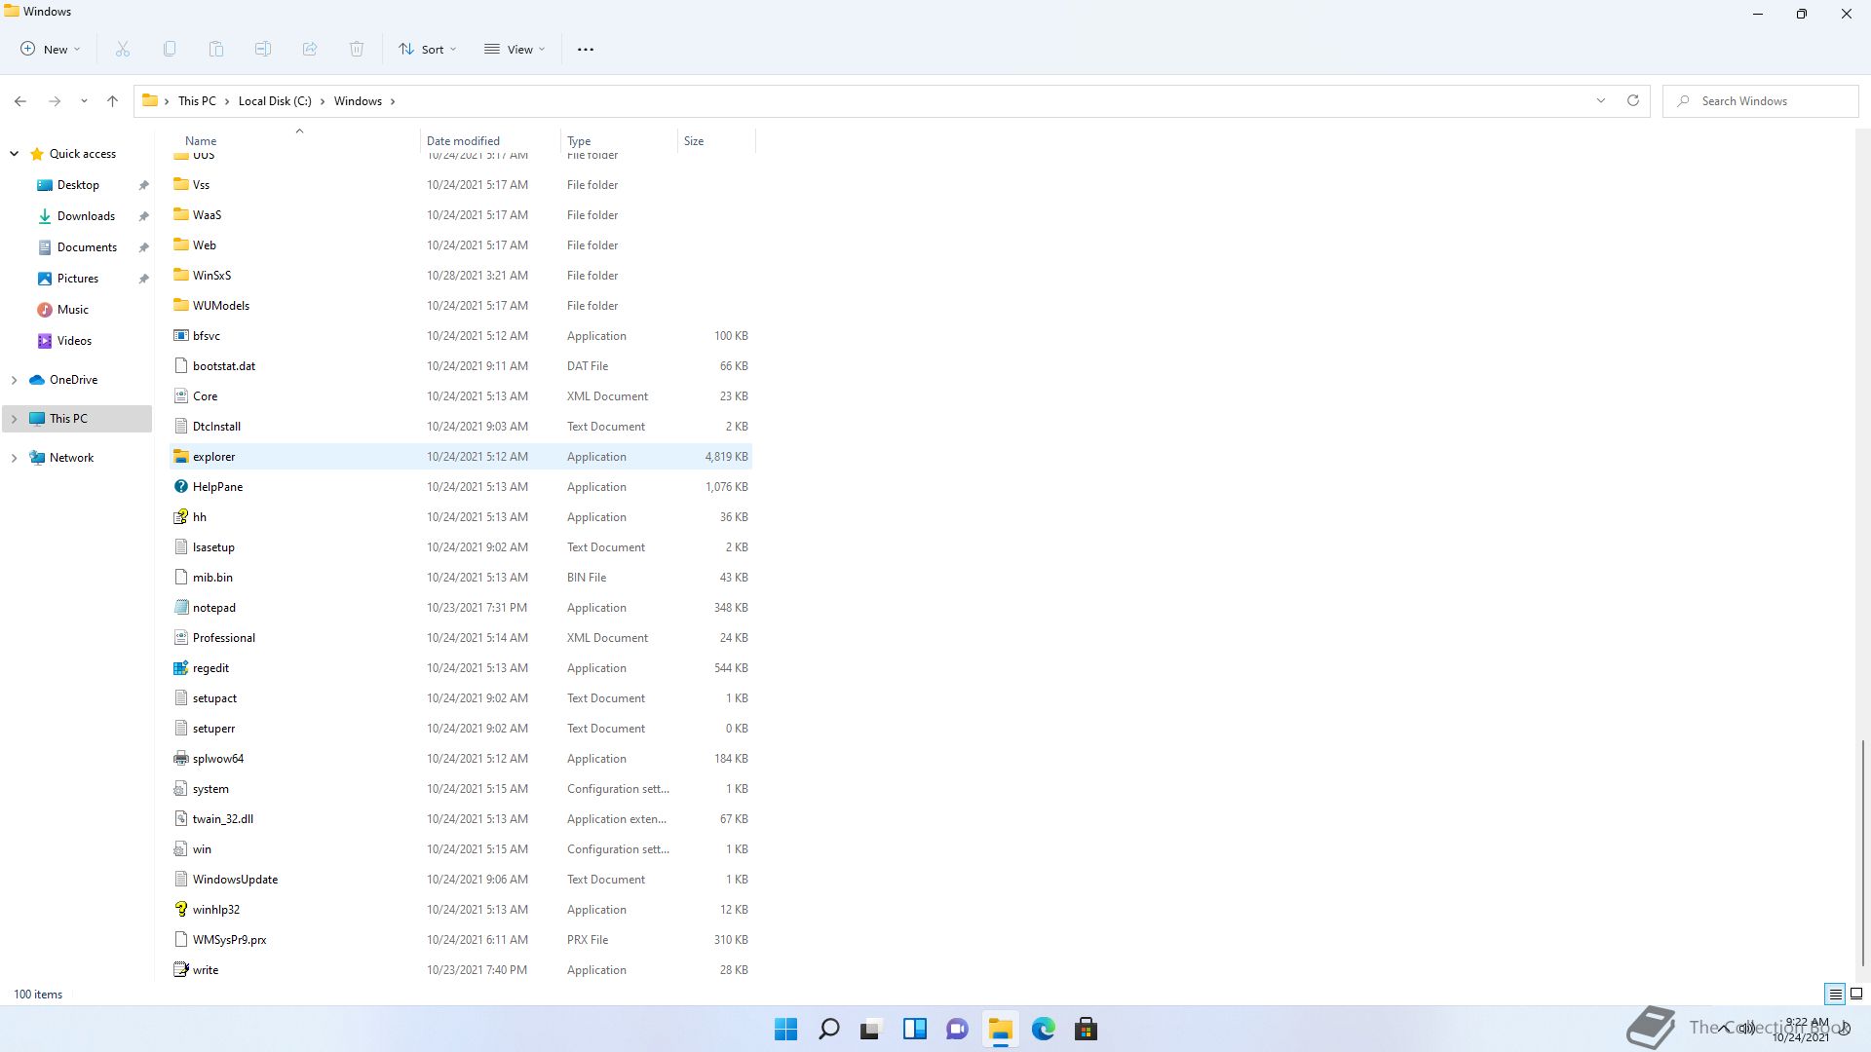Open Music in Quick access
This screenshot has width=1871, height=1052.
72,310
